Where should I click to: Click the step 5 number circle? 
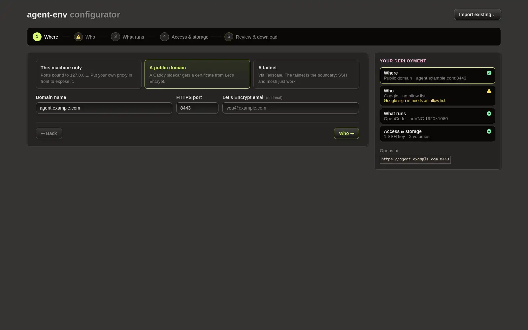tap(229, 37)
